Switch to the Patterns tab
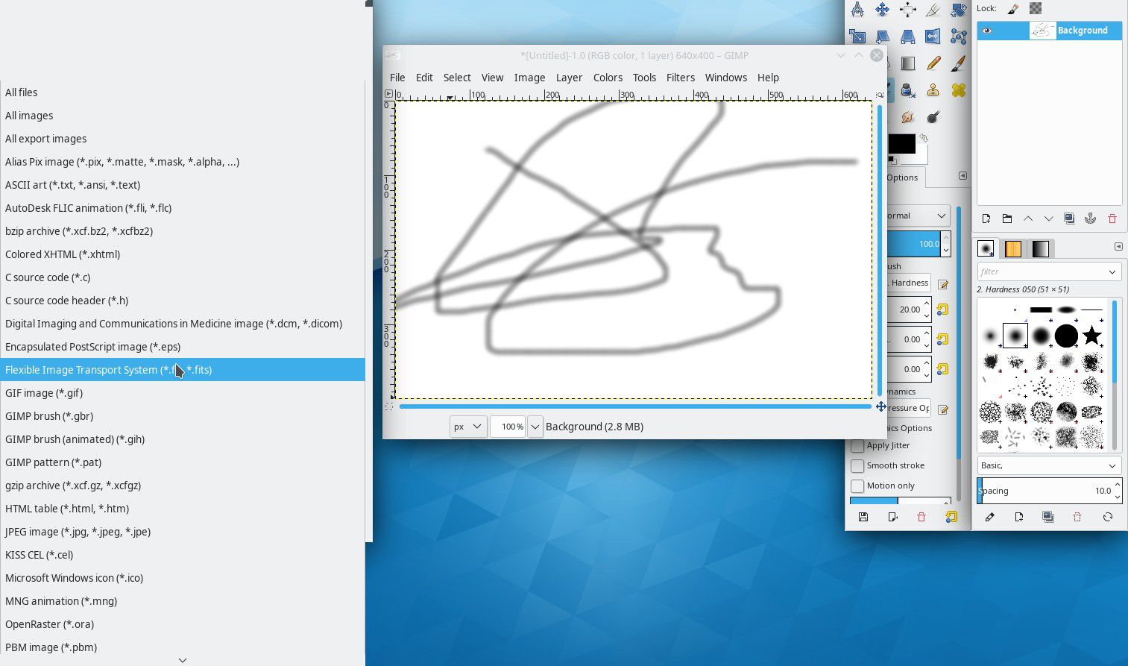The image size is (1128, 666). click(x=1013, y=248)
